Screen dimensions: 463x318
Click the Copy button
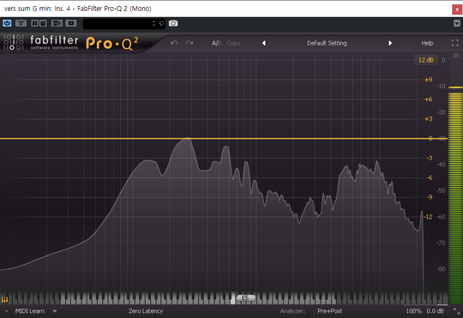pyautogui.click(x=234, y=43)
